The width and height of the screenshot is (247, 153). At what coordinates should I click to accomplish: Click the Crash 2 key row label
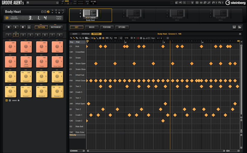point(78,121)
